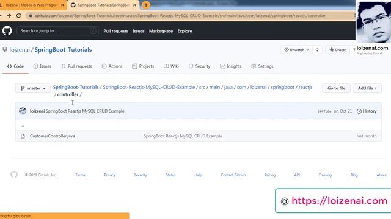391x219 pixels.
Task: Open the loizenai breadcrumb folder link
Action: (258, 87)
